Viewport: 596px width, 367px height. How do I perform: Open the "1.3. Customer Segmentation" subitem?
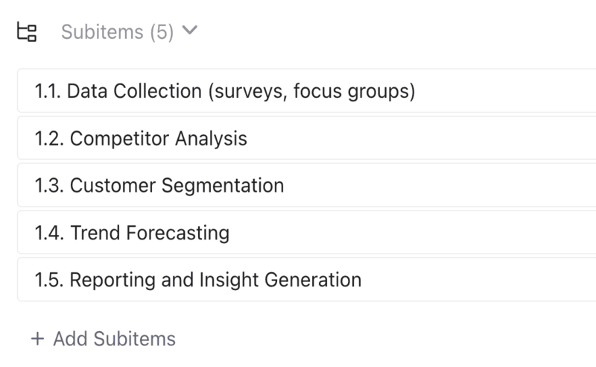pyautogui.click(x=159, y=185)
